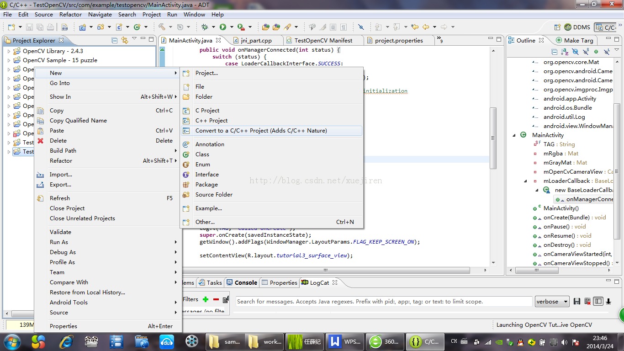Click Collapse All icon in Outline panel
Screen dimensions: 624x351
555,52
